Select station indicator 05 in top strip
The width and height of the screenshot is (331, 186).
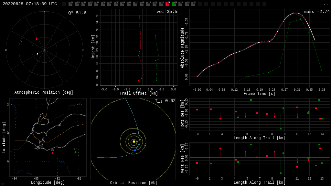[96, 4]
